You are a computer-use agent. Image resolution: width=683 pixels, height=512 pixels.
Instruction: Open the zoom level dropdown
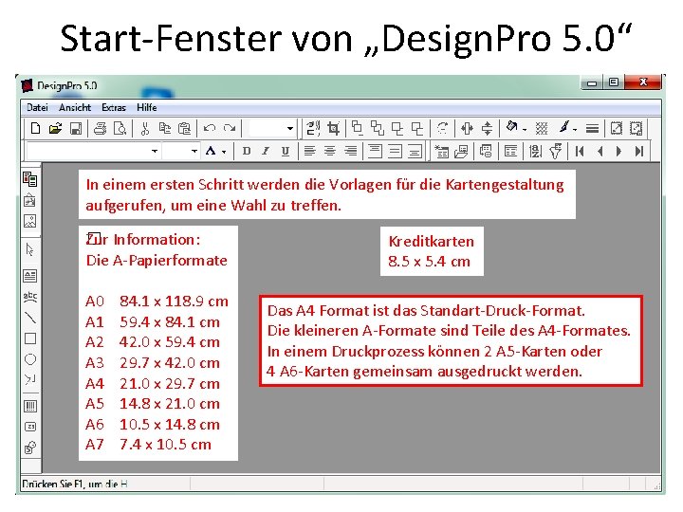289,128
